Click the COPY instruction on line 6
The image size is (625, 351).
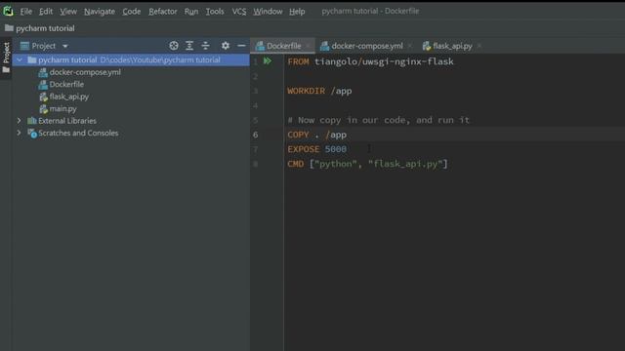298,135
